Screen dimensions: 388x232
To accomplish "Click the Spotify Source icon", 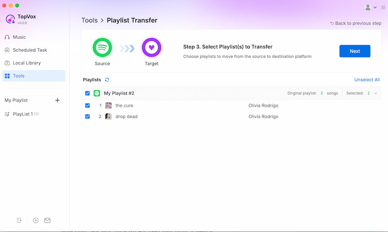I will click(102, 47).
